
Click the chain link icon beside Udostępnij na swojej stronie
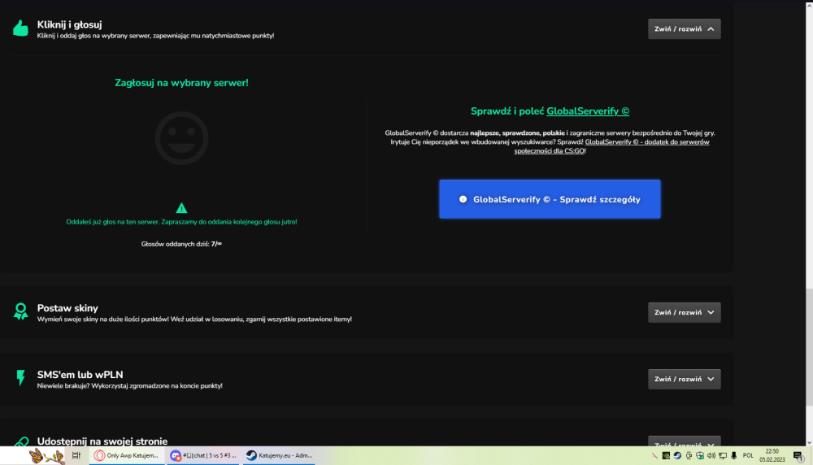(21, 441)
